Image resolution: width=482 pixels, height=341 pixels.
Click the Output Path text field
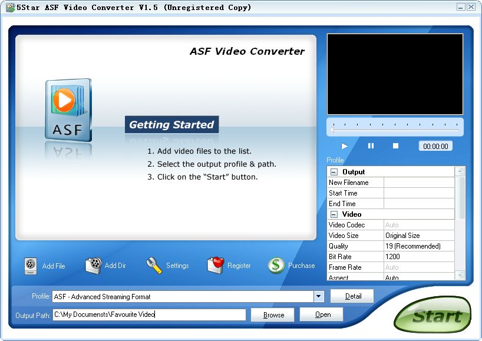[150, 314]
